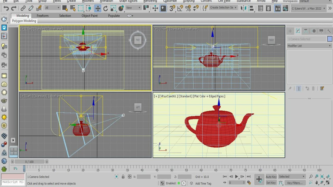Click the Set Key button
The height and width of the screenshot is (187, 333).
[271, 183]
